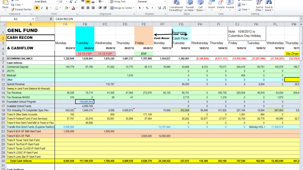Click the Total Cash Inflows cell

pyautogui.click(x=31, y=161)
